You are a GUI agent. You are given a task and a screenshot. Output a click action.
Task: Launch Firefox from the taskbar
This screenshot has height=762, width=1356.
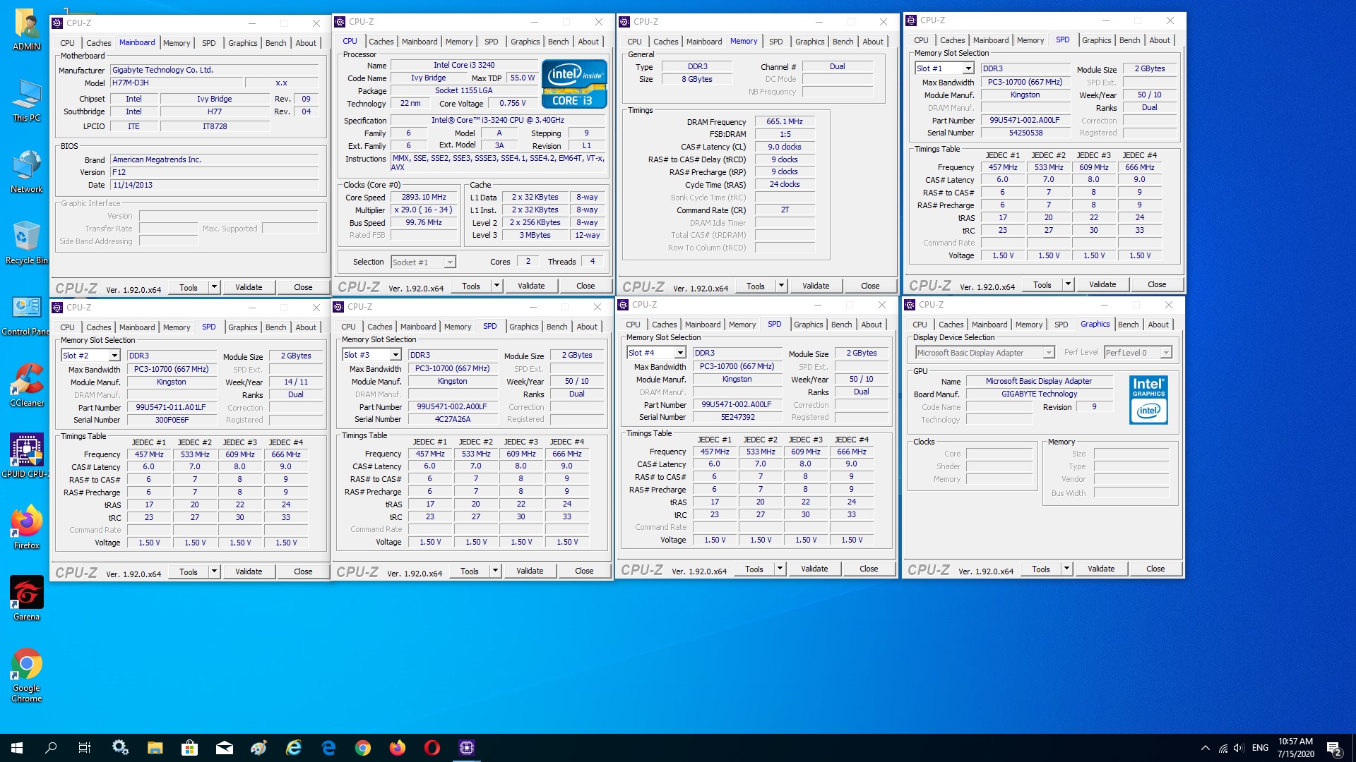coord(398,748)
